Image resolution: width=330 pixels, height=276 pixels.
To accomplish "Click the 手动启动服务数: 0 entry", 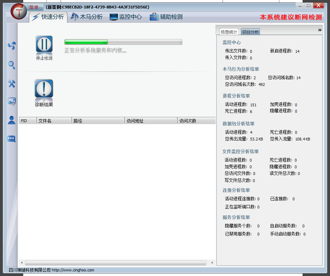I will (288, 234).
